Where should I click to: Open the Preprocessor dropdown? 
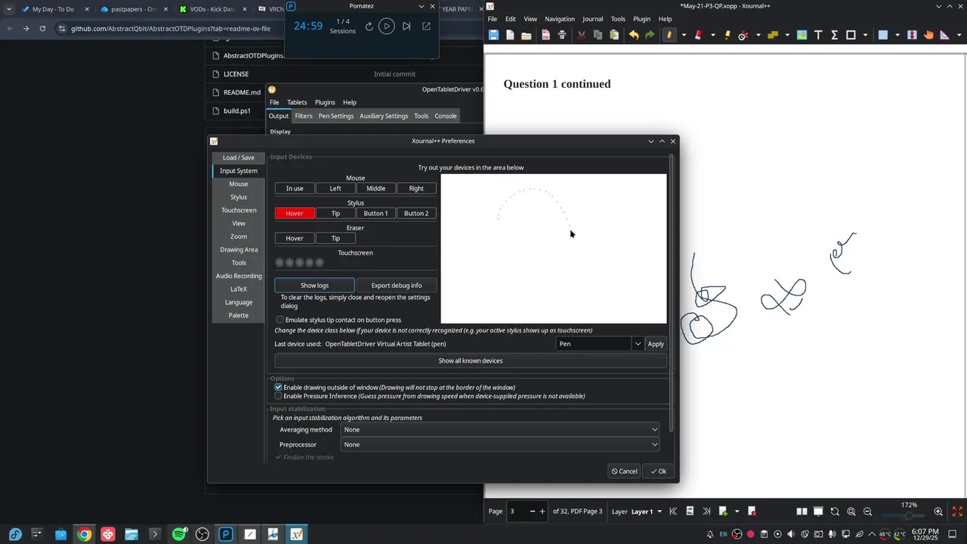500,444
